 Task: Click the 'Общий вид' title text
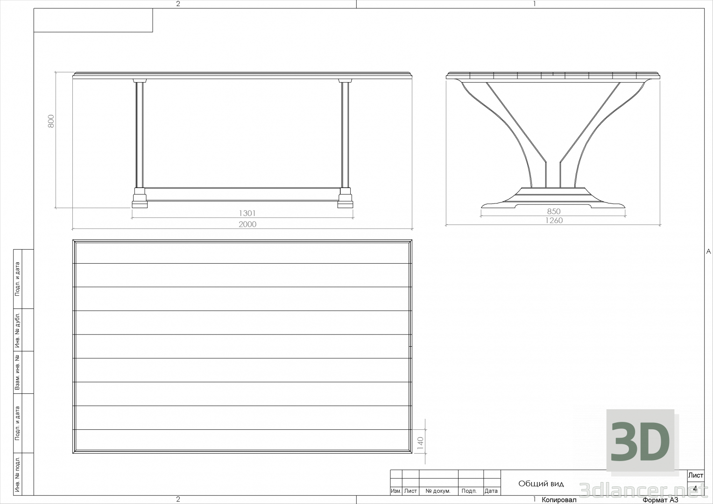point(541,483)
